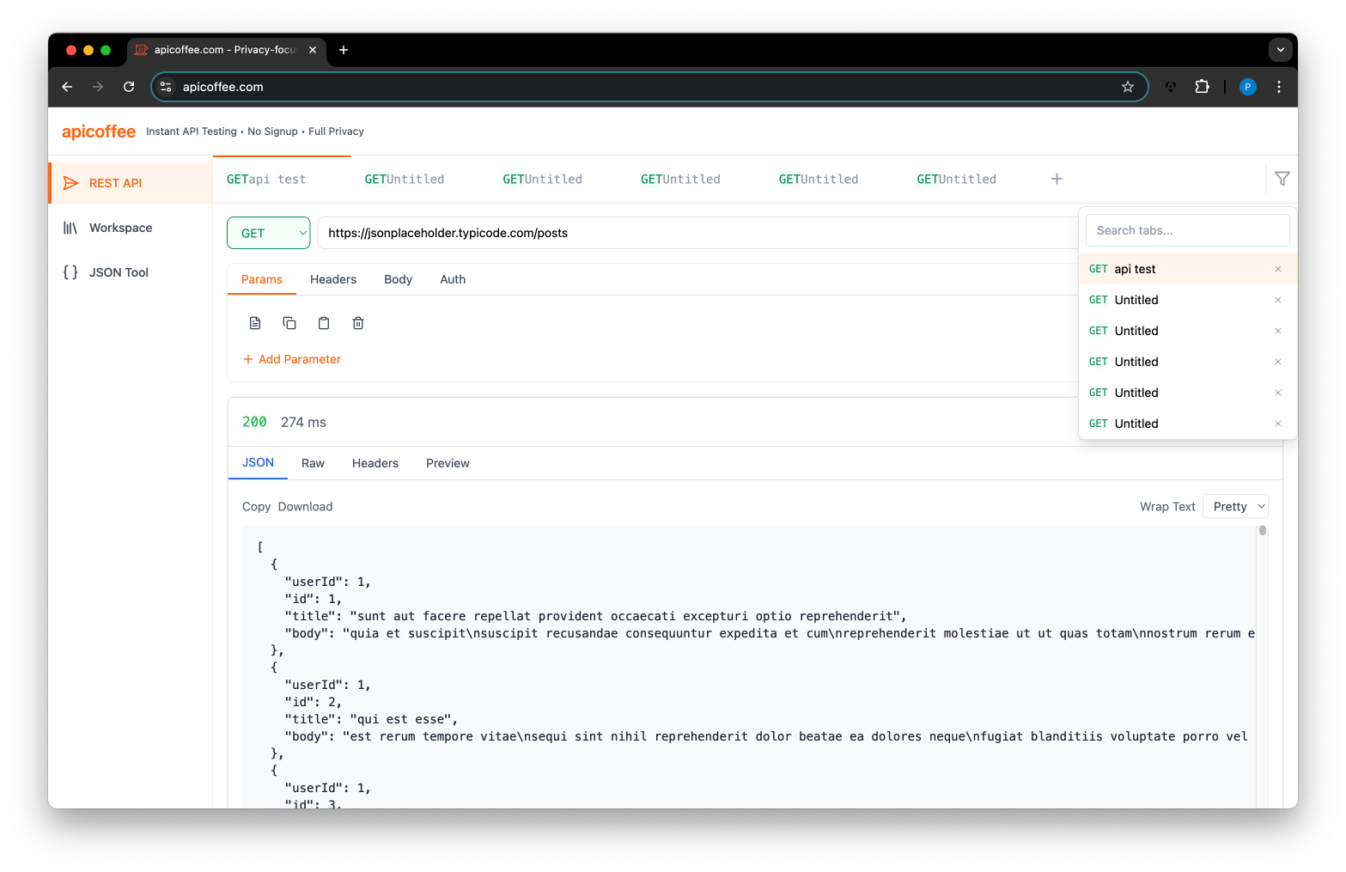Close 'api test' using its X in the list
Image resolution: width=1346 pixels, height=872 pixels.
1278,269
